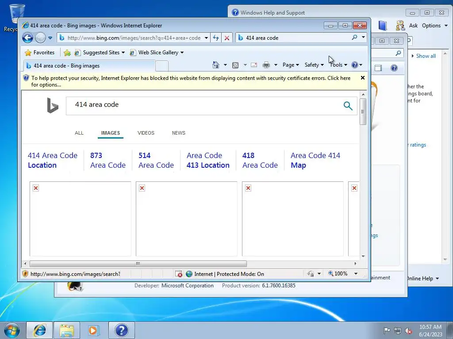Open the 414 Area Code Location suggestion

coord(53,160)
